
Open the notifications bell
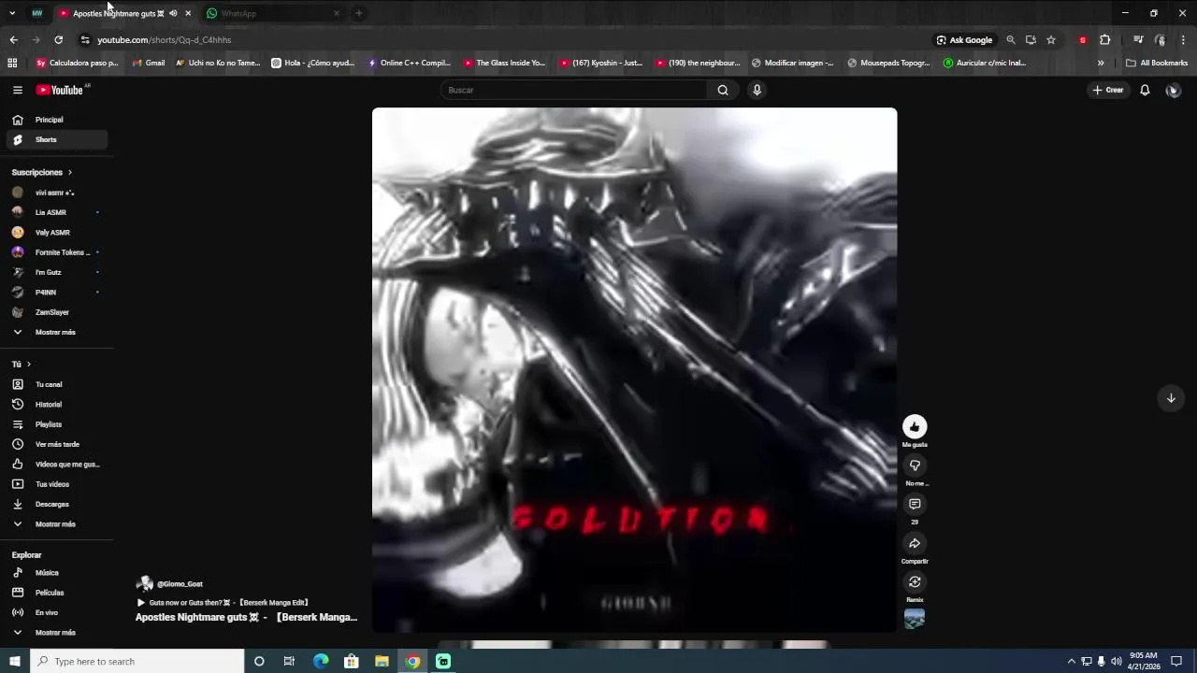point(1145,90)
